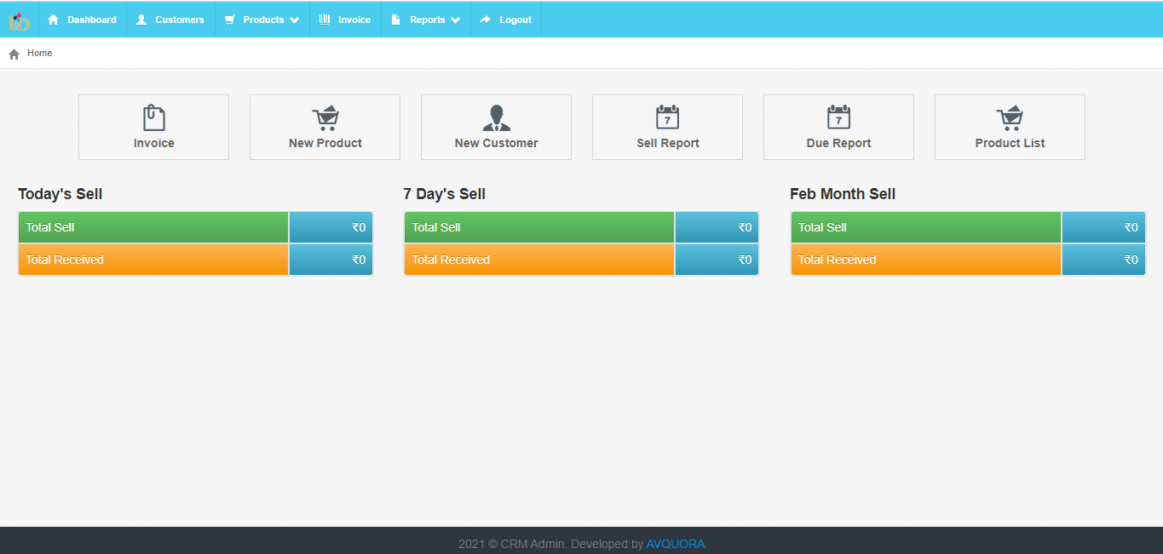Click the cart icon above Product List
The width and height of the screenshot is (1163, 554).
pyautogui.click(x=1010, y=117)
